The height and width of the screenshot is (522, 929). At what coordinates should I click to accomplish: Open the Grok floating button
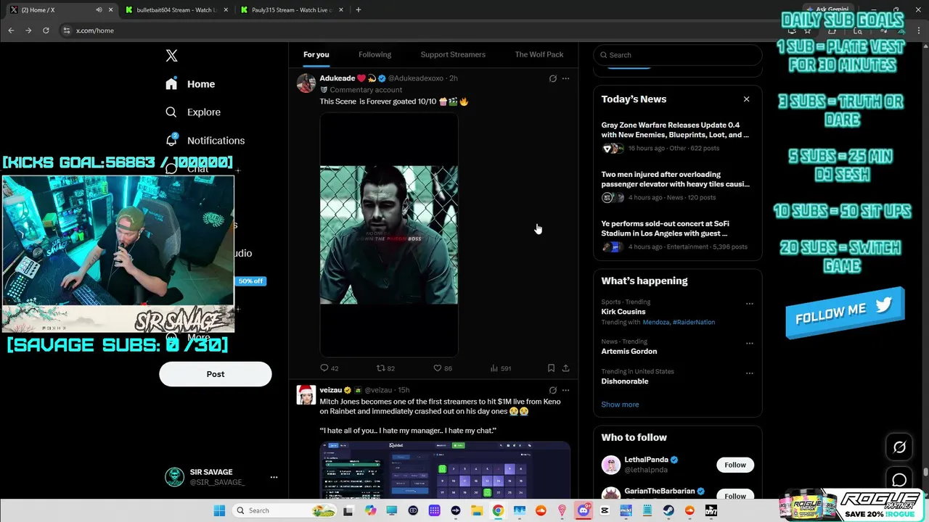[x=899, y=447]
